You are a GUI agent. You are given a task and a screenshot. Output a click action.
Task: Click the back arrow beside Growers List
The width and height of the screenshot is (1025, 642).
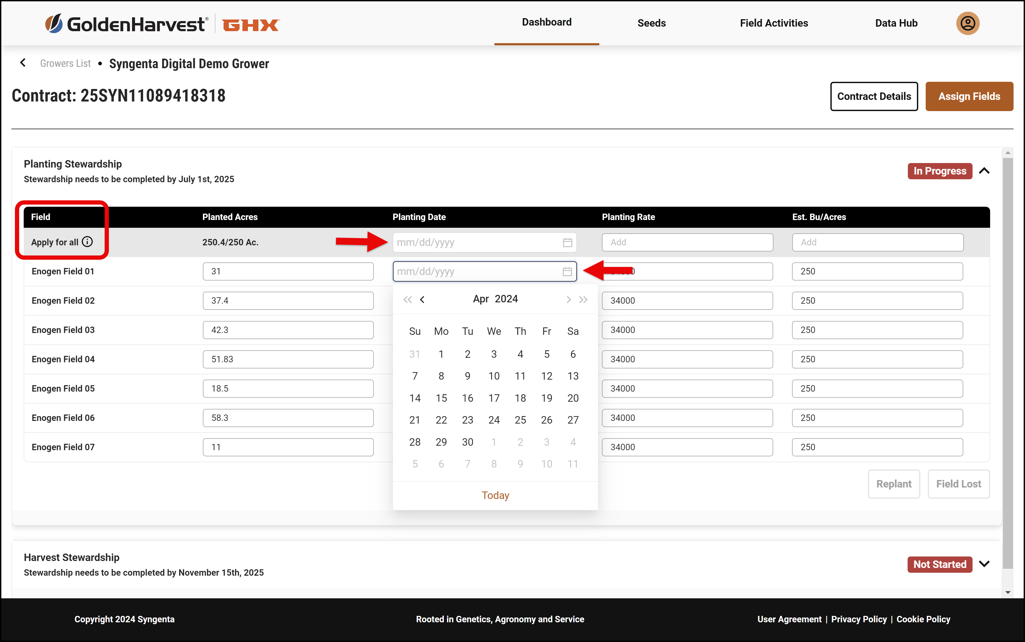(23, 63)
